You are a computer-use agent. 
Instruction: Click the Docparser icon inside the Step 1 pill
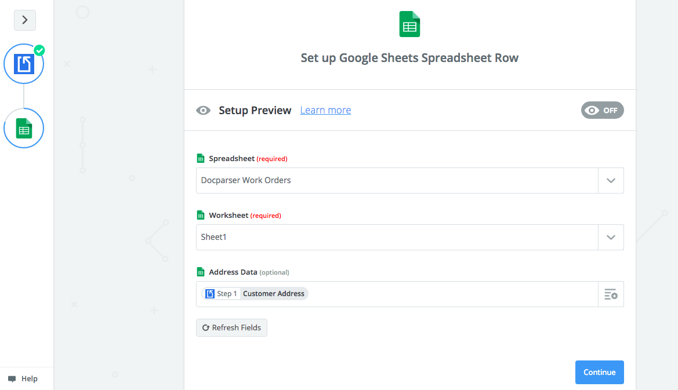210,294
